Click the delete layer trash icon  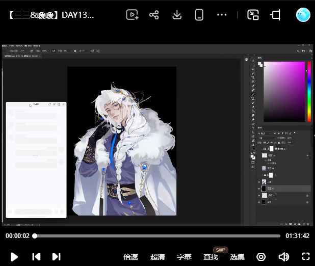pos(308,224)
